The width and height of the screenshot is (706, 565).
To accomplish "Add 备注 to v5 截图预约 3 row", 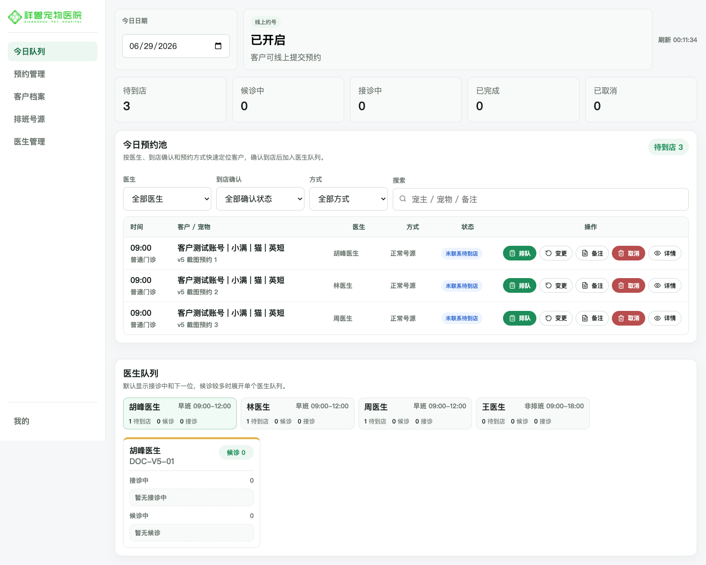I will click(x=592, y=318).
